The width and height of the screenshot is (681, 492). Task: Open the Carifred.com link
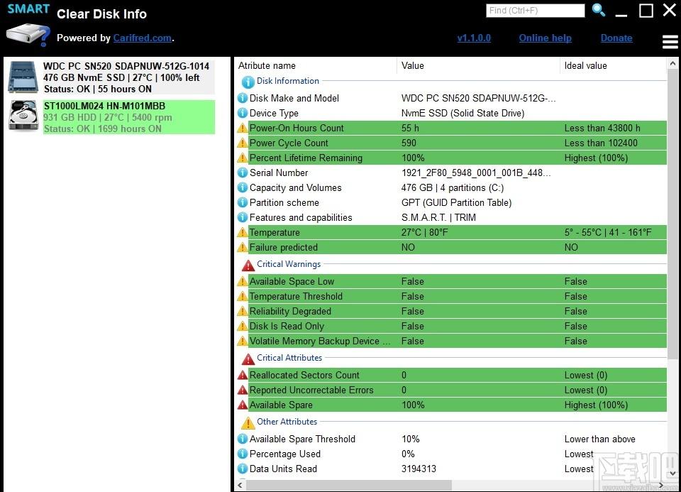[143, 38]
